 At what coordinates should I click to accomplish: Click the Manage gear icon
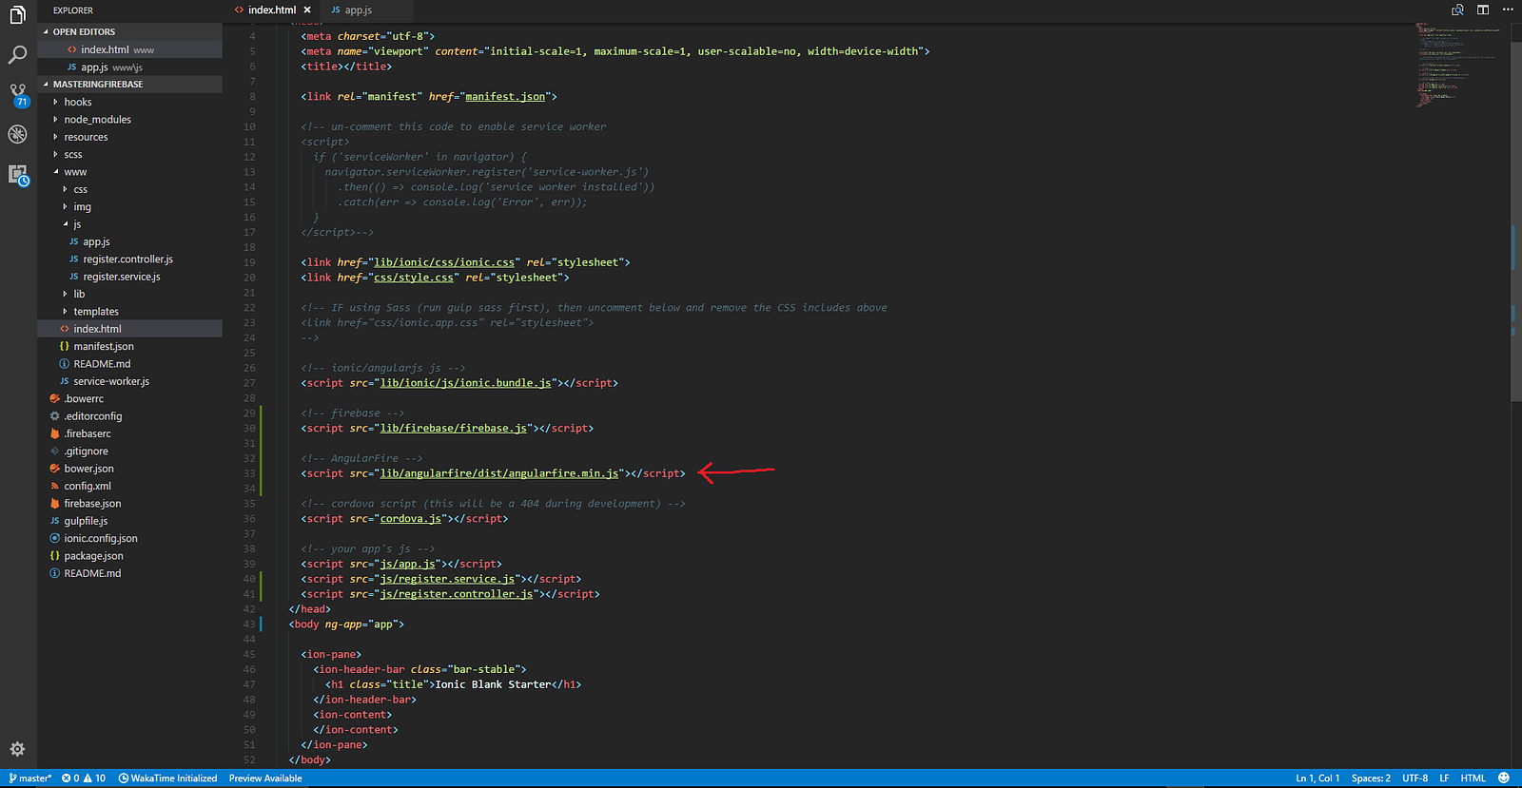[x=17, y=749]
